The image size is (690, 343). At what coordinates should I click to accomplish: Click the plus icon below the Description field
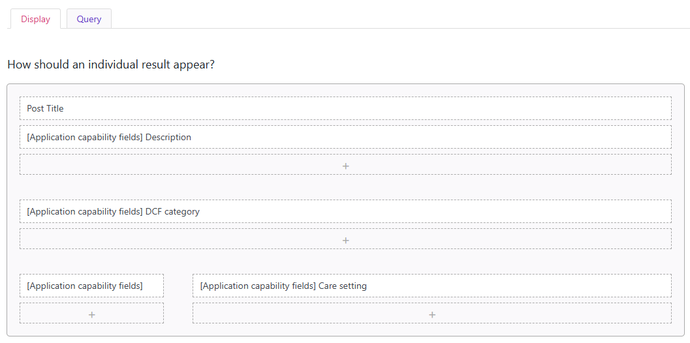pos(345,166)
